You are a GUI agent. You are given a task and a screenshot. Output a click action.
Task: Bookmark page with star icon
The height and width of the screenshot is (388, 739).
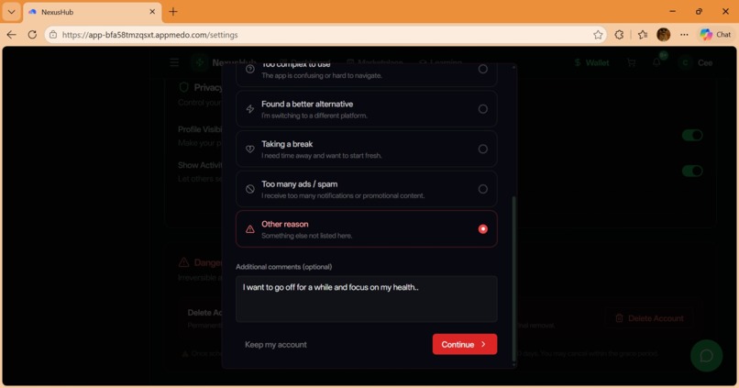[x=598, y=35]
